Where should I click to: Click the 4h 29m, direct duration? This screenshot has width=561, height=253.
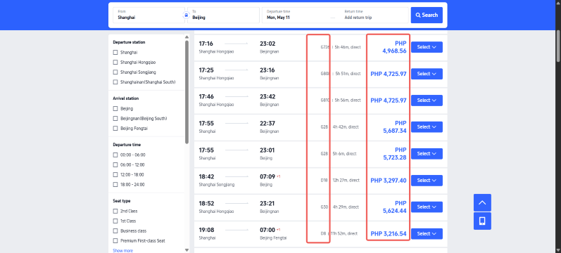pyautogui.click(x=346, y=207)
